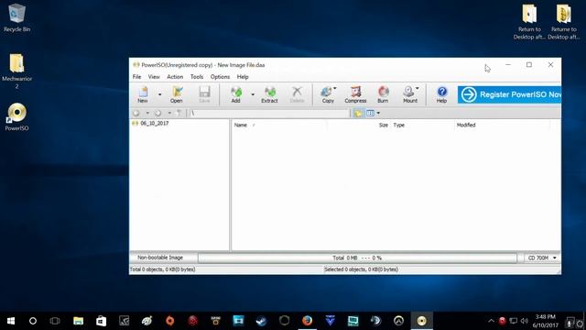Open the CD 700M media size dropdown
This screenshot has width=586, height=330.
pyautogui.click(x=541, y=258)
